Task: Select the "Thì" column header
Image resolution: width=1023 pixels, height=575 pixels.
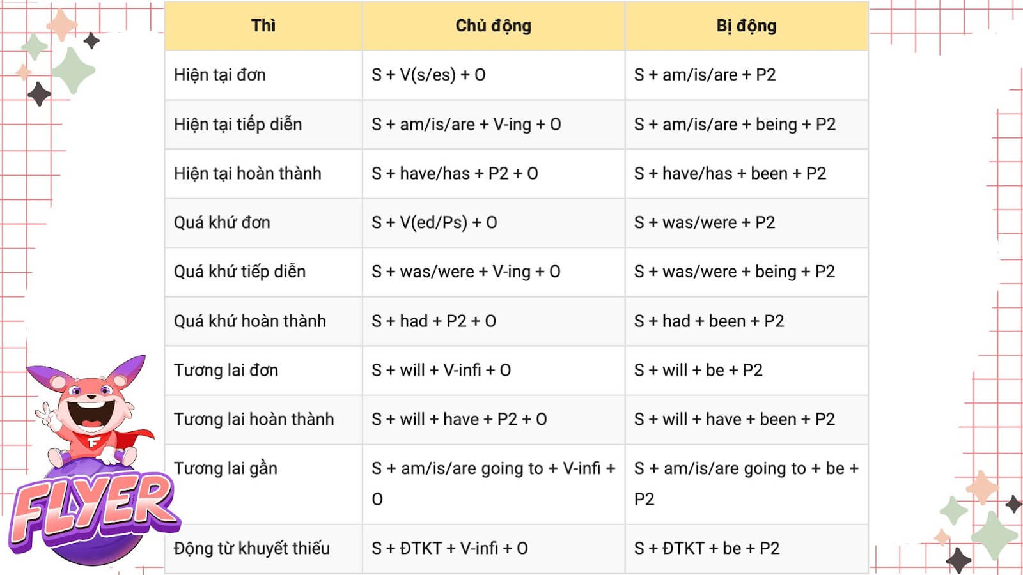Action: pyautogui.click(x=263, y=26)
